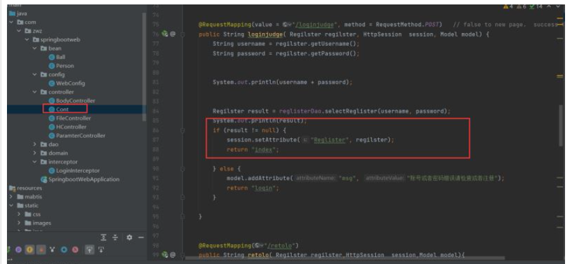Click the green typos count 14

(x=536, y=6)
